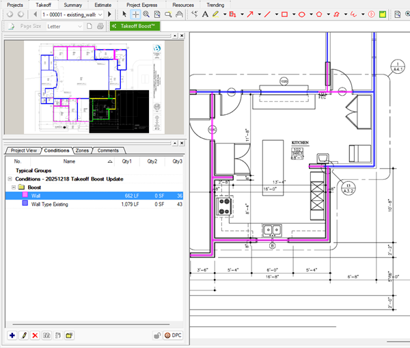Open the Letter page size dropdown
410x348 pixels.
coord(80,26)
